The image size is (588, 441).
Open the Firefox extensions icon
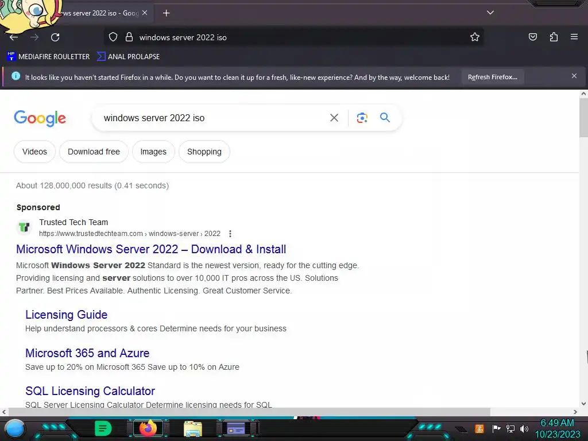554,37
